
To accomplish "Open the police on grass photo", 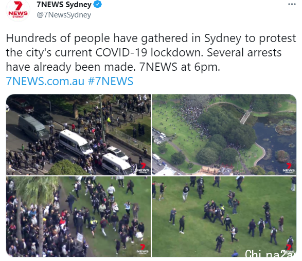I will pos(224,216).
